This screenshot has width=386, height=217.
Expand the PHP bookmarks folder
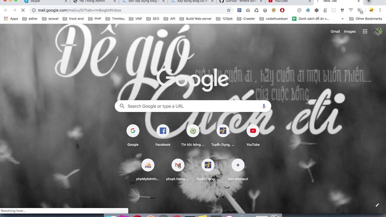(95, 19)
